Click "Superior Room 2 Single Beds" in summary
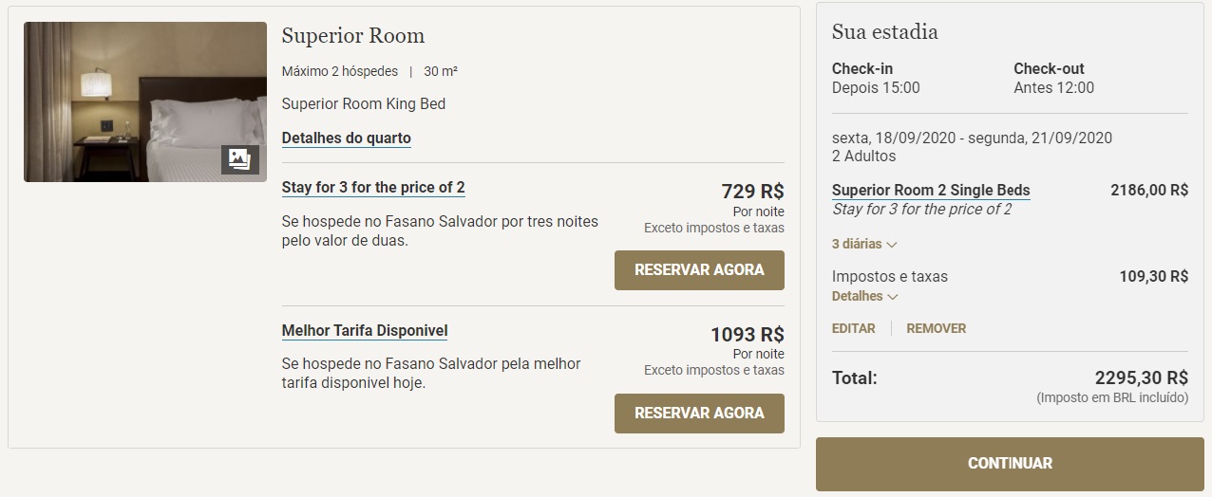 tap(930, 190)
